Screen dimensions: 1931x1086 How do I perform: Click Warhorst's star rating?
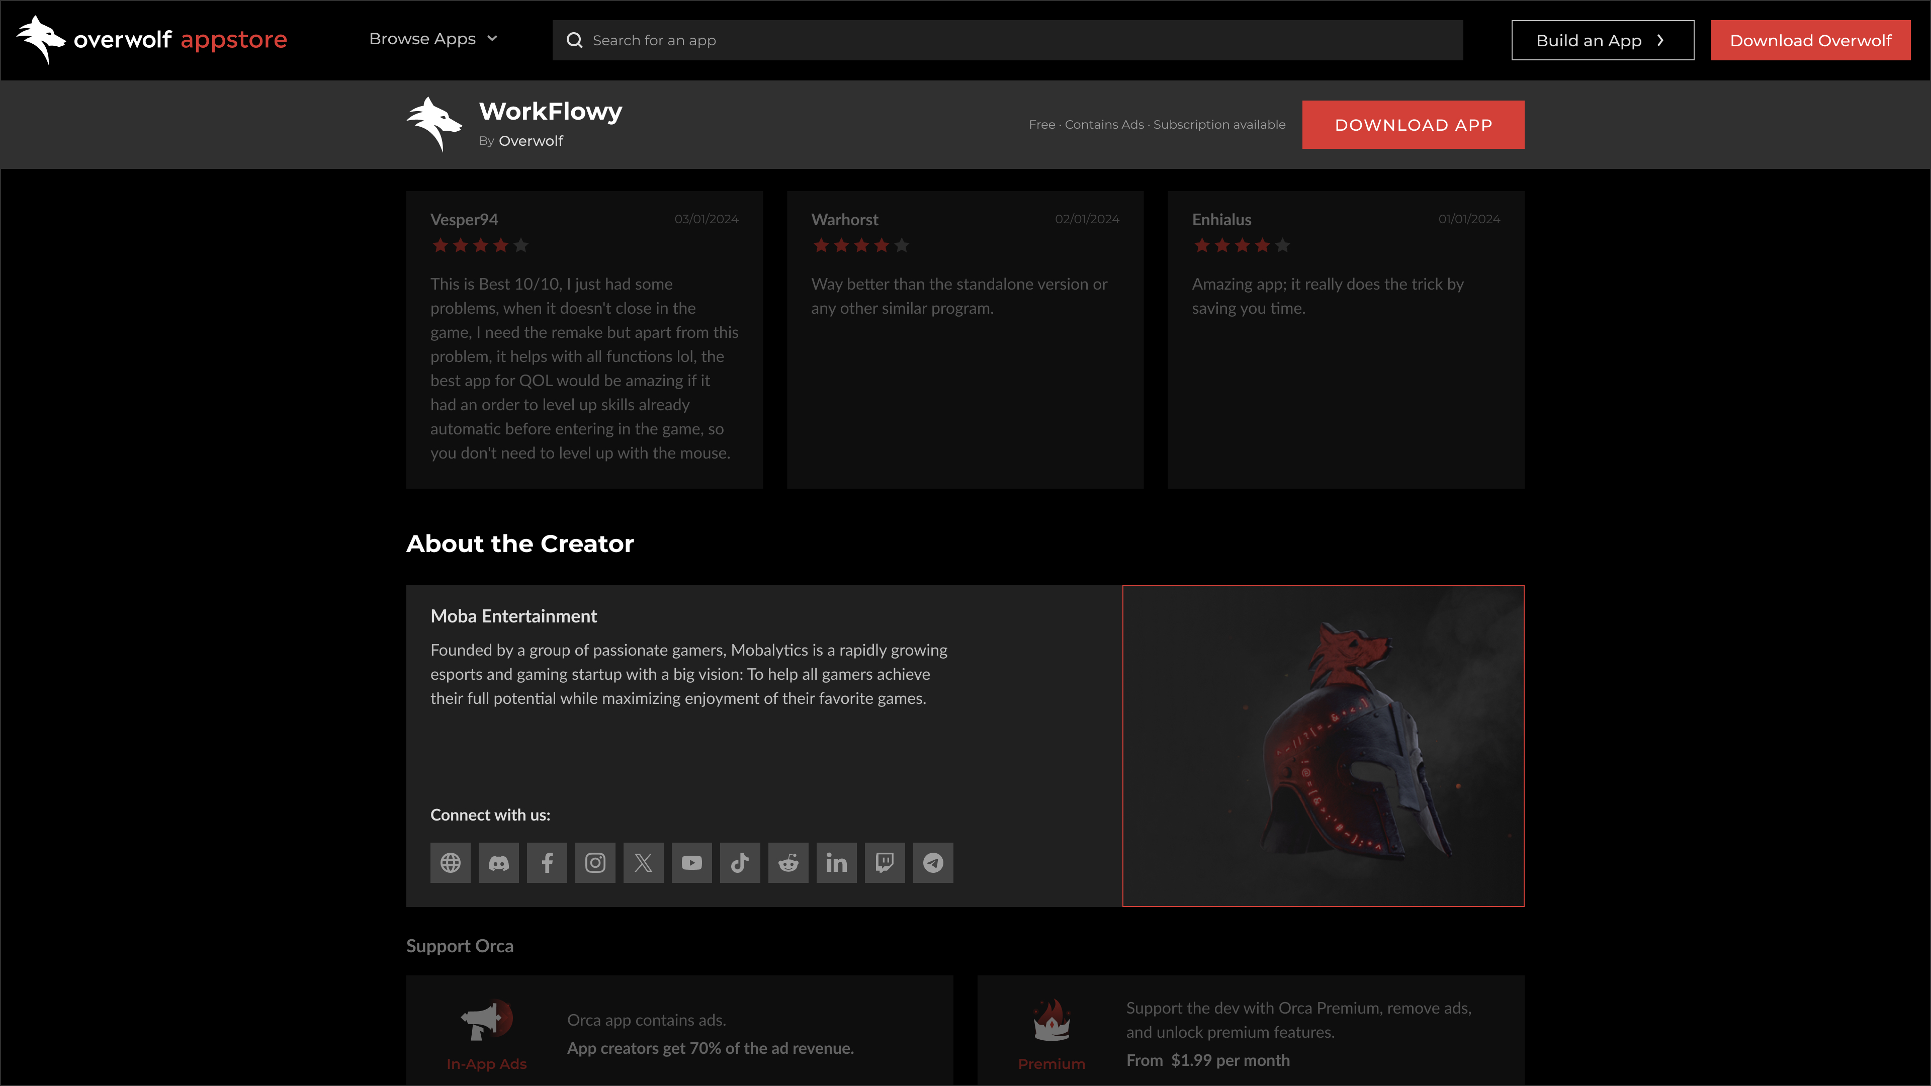861,246
